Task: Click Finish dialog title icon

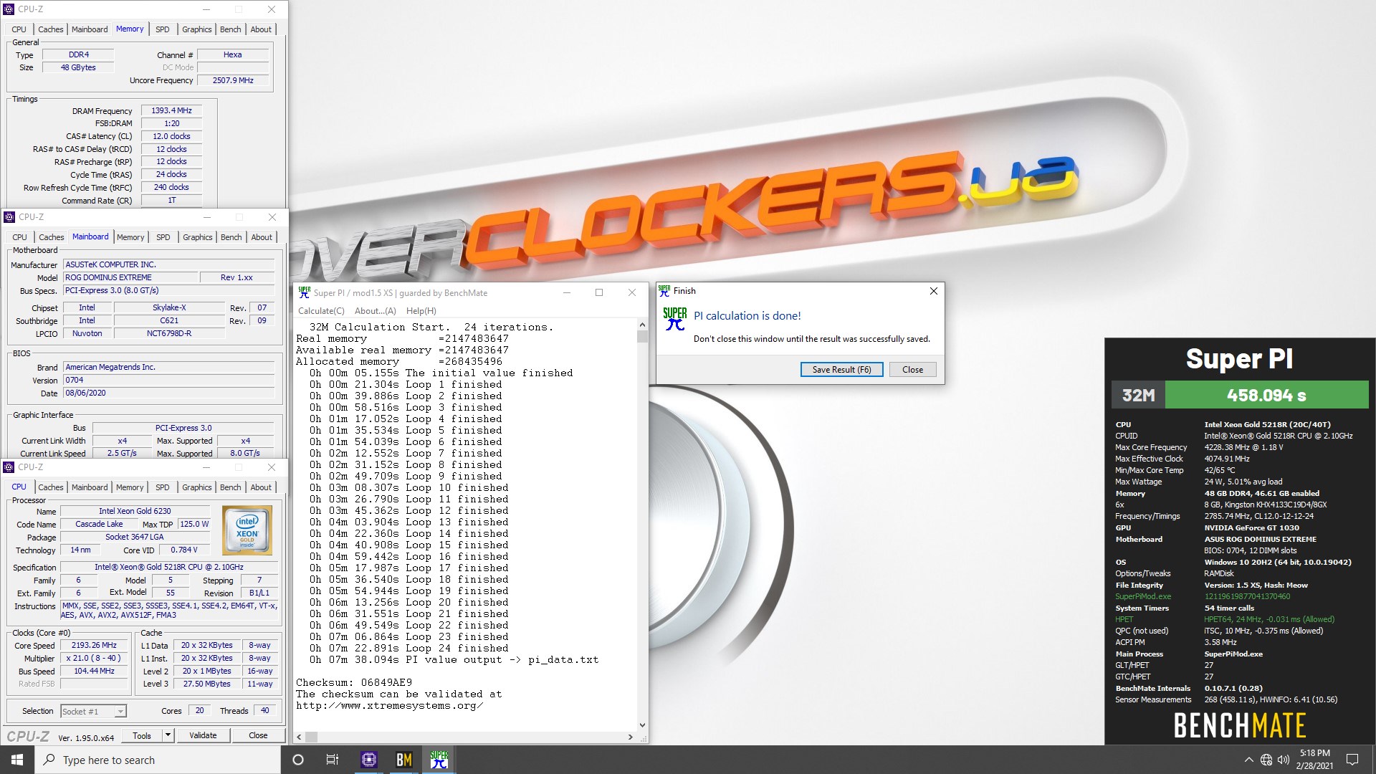Action: (664, 291)
